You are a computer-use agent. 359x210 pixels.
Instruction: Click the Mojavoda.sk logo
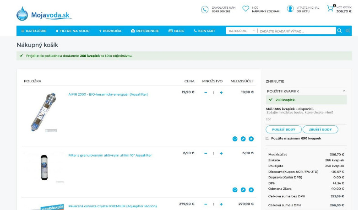(44, 14)
